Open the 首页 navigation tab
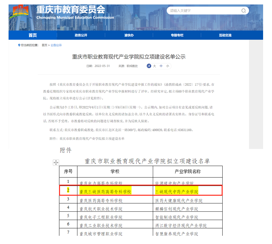The height and width of the screenshot is (244, 272). coord(33,35)
